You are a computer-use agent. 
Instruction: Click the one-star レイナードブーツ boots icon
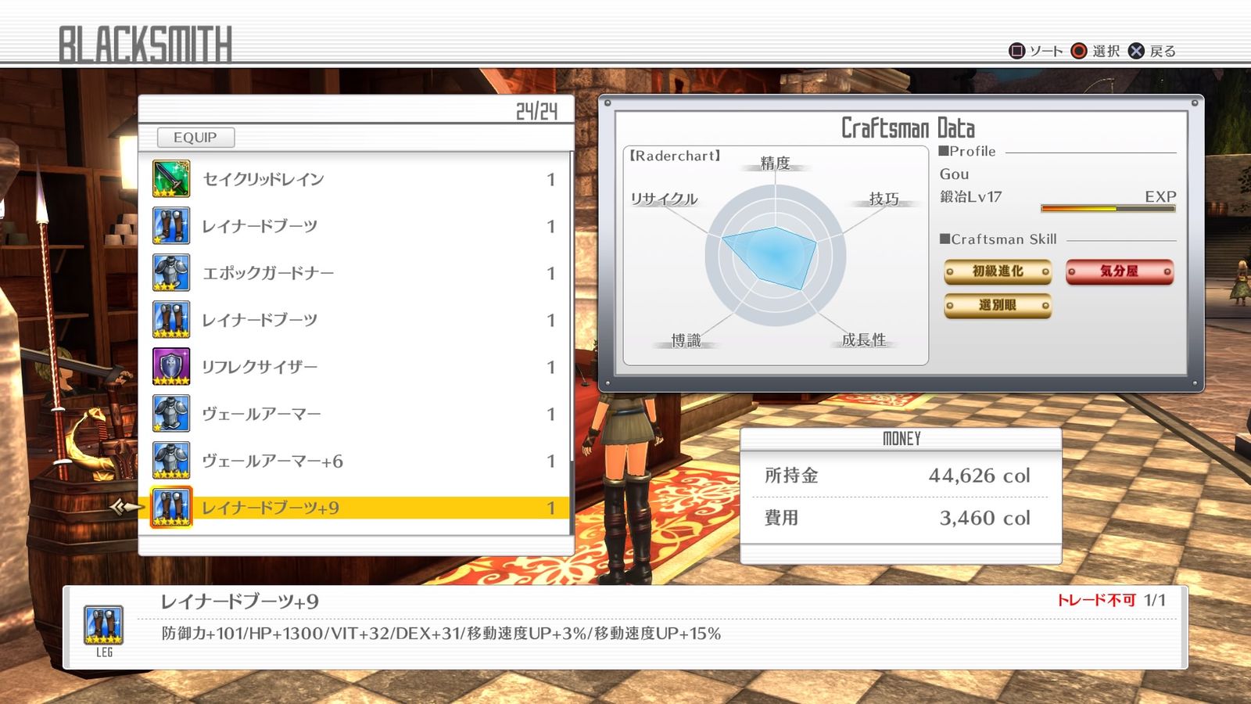(x=171, y=226)
